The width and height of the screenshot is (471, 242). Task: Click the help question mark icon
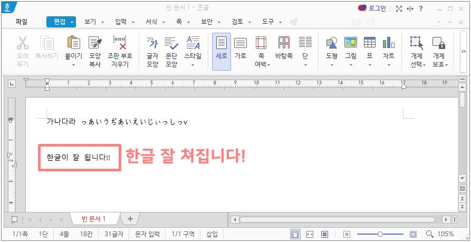point(421,9)
